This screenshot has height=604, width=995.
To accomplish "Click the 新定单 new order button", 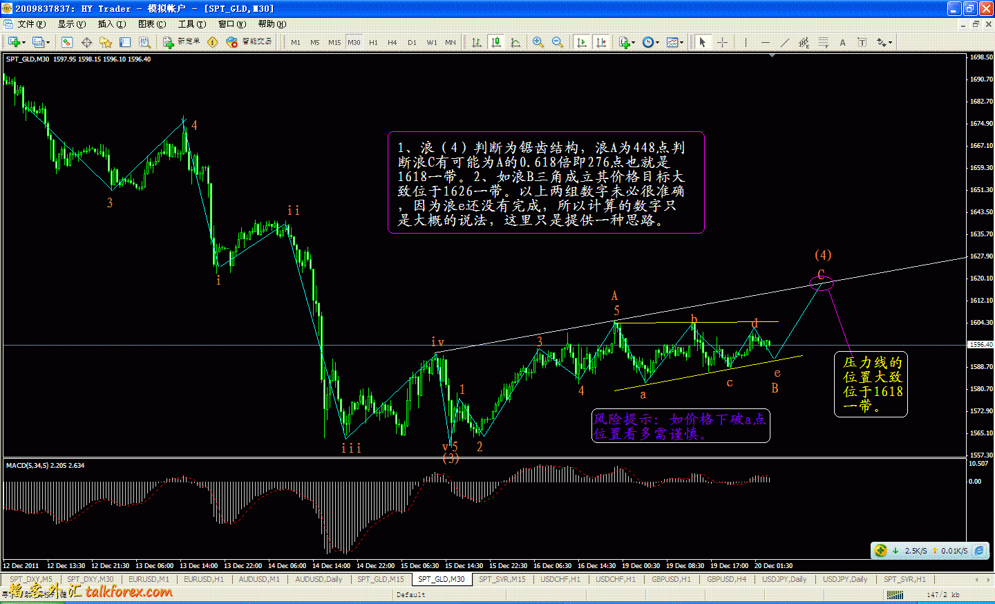I will pos(182,42).
